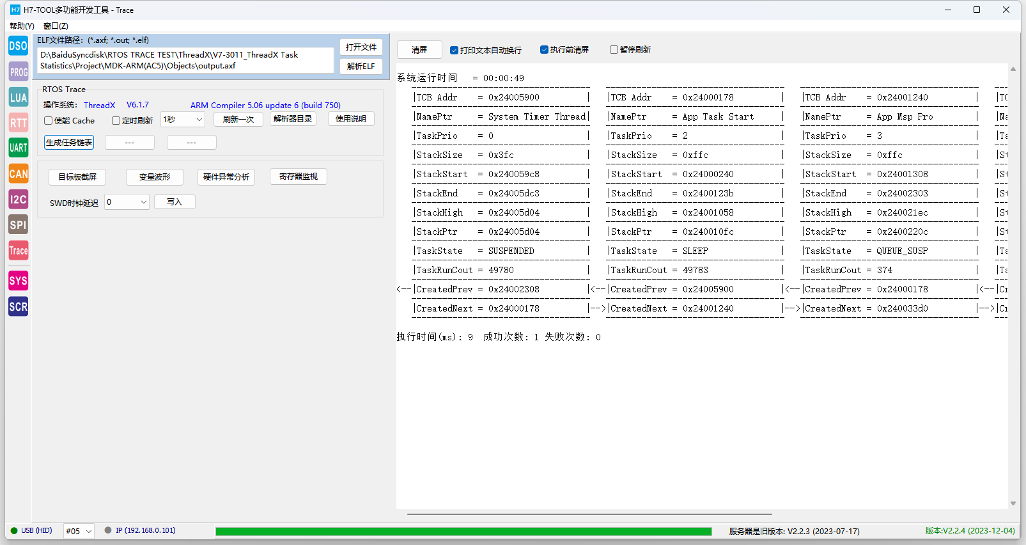Open the RTT viewer module
Viewport: 1026px width, 545px height.
tap(18, 123)
